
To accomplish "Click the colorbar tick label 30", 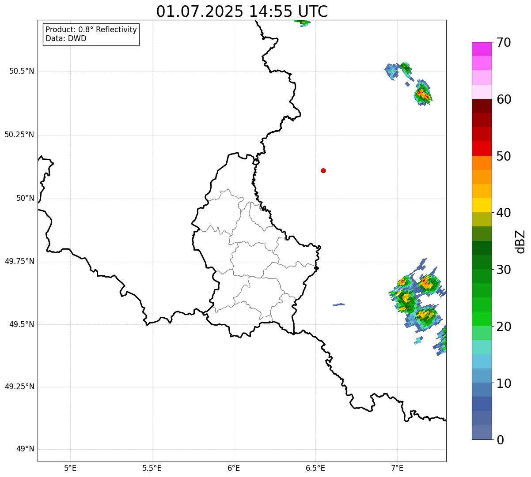I will point(504,270).
